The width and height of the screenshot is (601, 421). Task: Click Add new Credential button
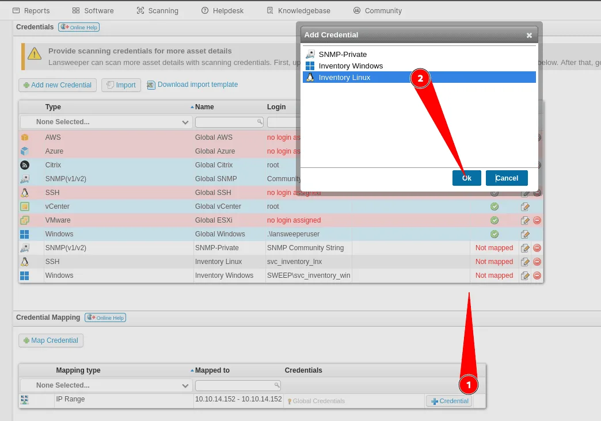(58, 85)
